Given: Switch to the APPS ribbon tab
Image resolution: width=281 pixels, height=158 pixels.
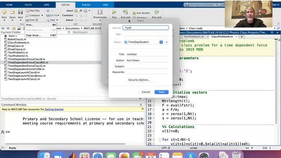Looking at the screenshot, I should [x=47, y=5].
